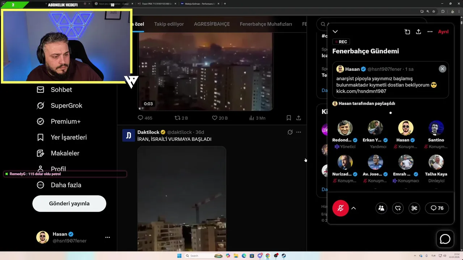Open Chrome extensions puzzle icon
The height and width of the screenshot is (260, 463).
(443, 11)
